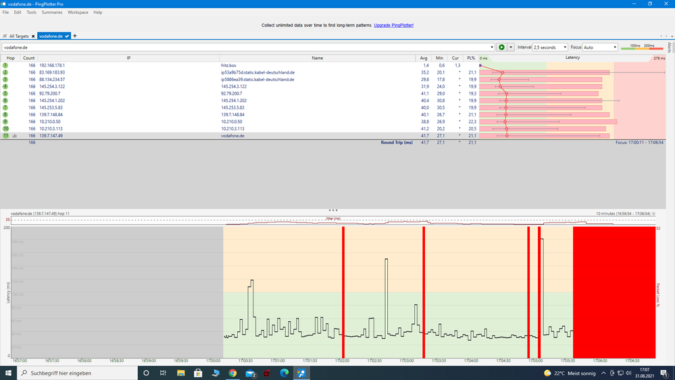
Task: Expand the target address history dropdown arrow
Action: click(x=492, y=47)
